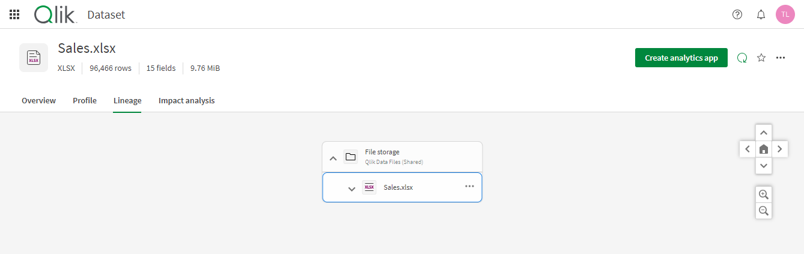The height and width of the screenshot is (254, 804).
Task: Open the dataset more options menu
Action: [781, 58]
